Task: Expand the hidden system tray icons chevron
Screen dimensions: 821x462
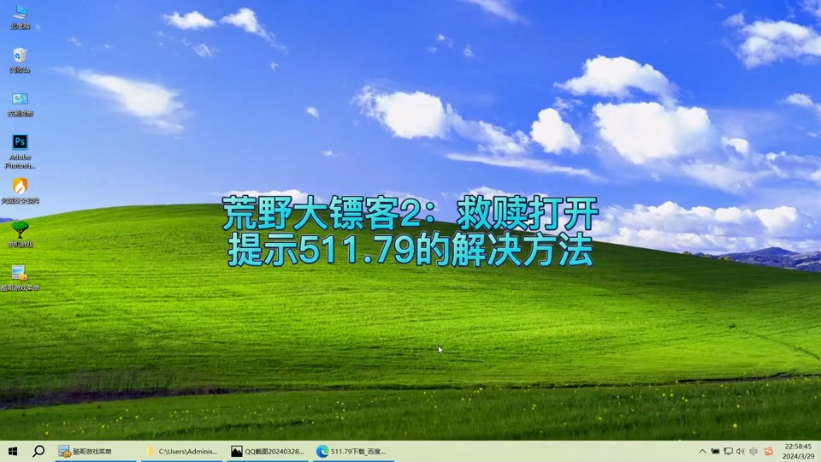Action: pos(702,451)
